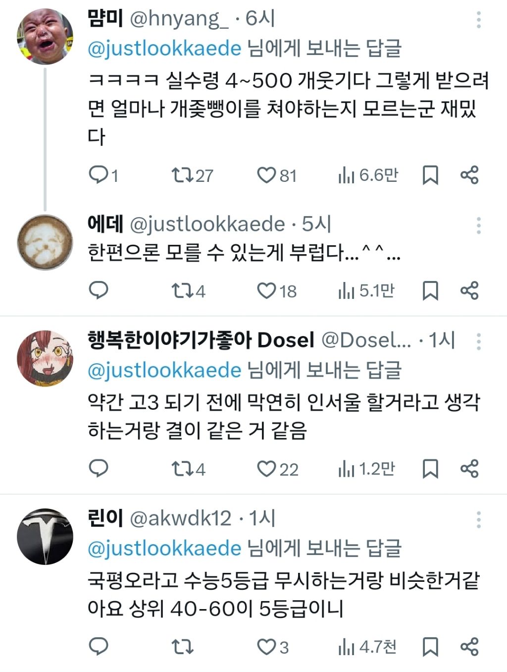This screenshot has height=672, width=507.
Task: Open more options for 에데's tweet
Action: coord(478,225)
